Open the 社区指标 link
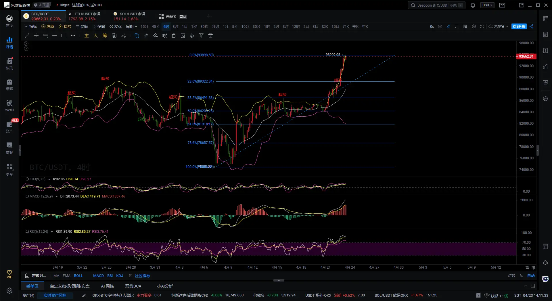The image size is (552, 301). pyautogui.click(x=142, y=276)
